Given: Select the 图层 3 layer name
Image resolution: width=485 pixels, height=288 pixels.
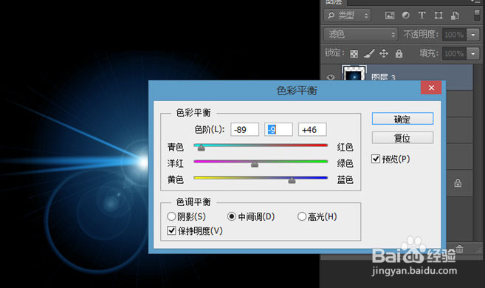Looking at the screenshot, I should [383, 77].
